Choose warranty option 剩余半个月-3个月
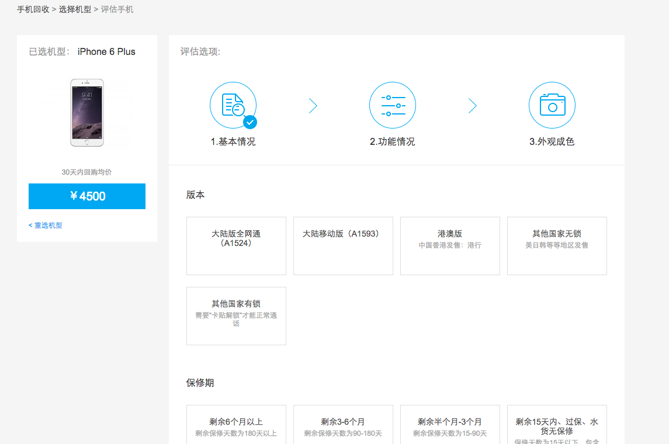 point(450,425)
